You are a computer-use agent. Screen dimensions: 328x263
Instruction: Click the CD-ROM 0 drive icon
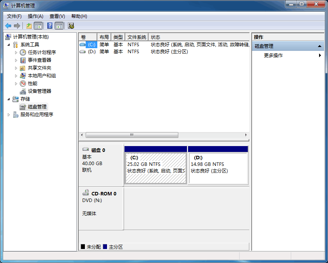tap(86, 192)
